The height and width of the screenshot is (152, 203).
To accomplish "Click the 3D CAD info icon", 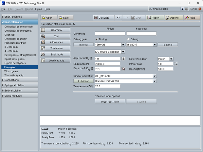I will (x=182, y=9).
